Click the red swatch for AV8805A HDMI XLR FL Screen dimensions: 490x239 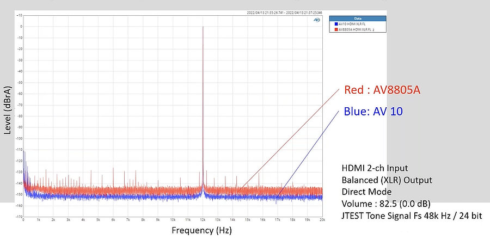(x=336, y=29)
